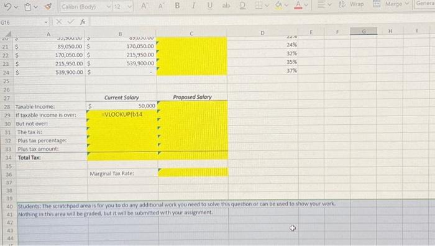Click the Undo icon
The height and width of the screenshot is (246, 435).
click(x=7, y=7)
